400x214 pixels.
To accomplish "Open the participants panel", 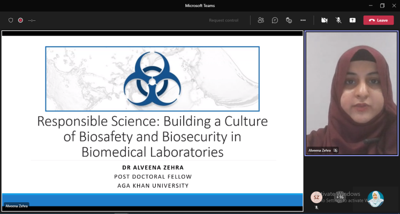I will 261,20.
